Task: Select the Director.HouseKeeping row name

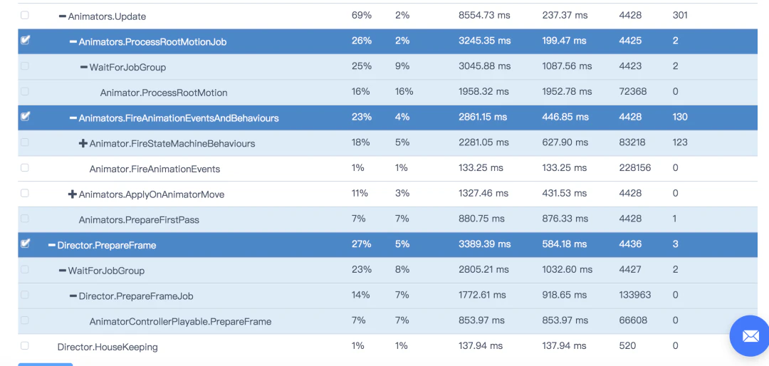Action: pyautogui.click(x=108, y=347)
